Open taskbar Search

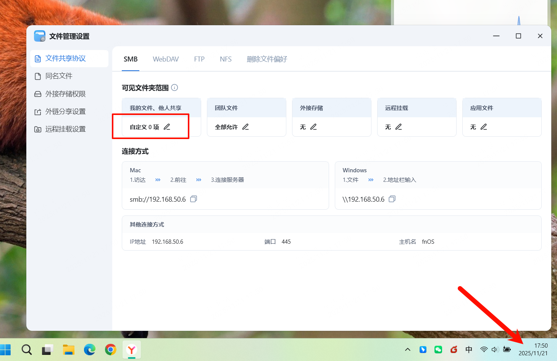[26, 350]
